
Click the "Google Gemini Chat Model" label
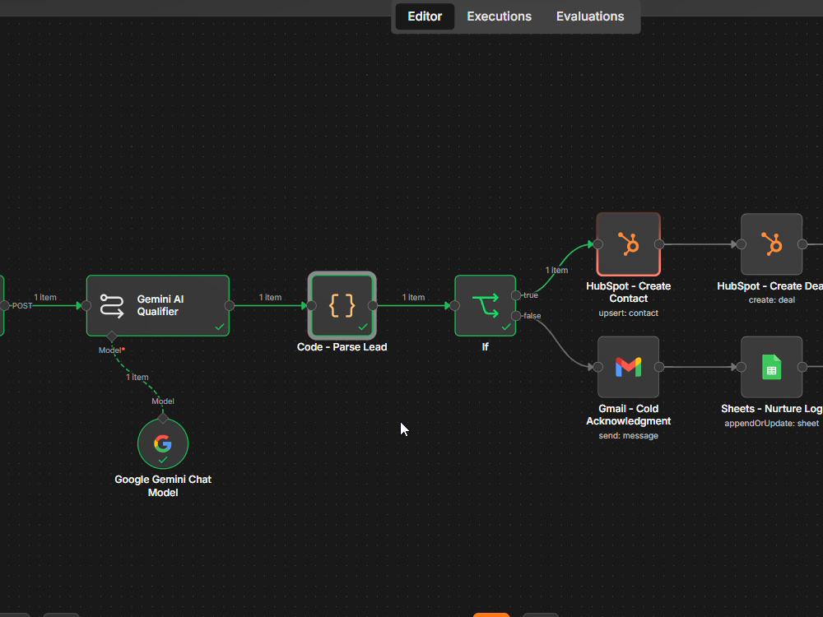pos(163,486)
